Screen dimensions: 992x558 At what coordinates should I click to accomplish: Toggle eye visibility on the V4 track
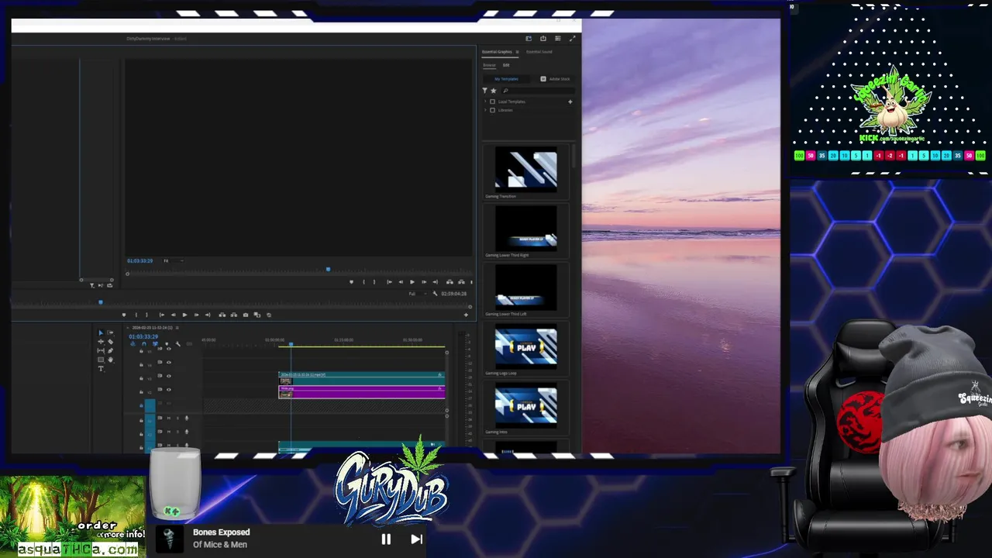(x=169, y=363)
